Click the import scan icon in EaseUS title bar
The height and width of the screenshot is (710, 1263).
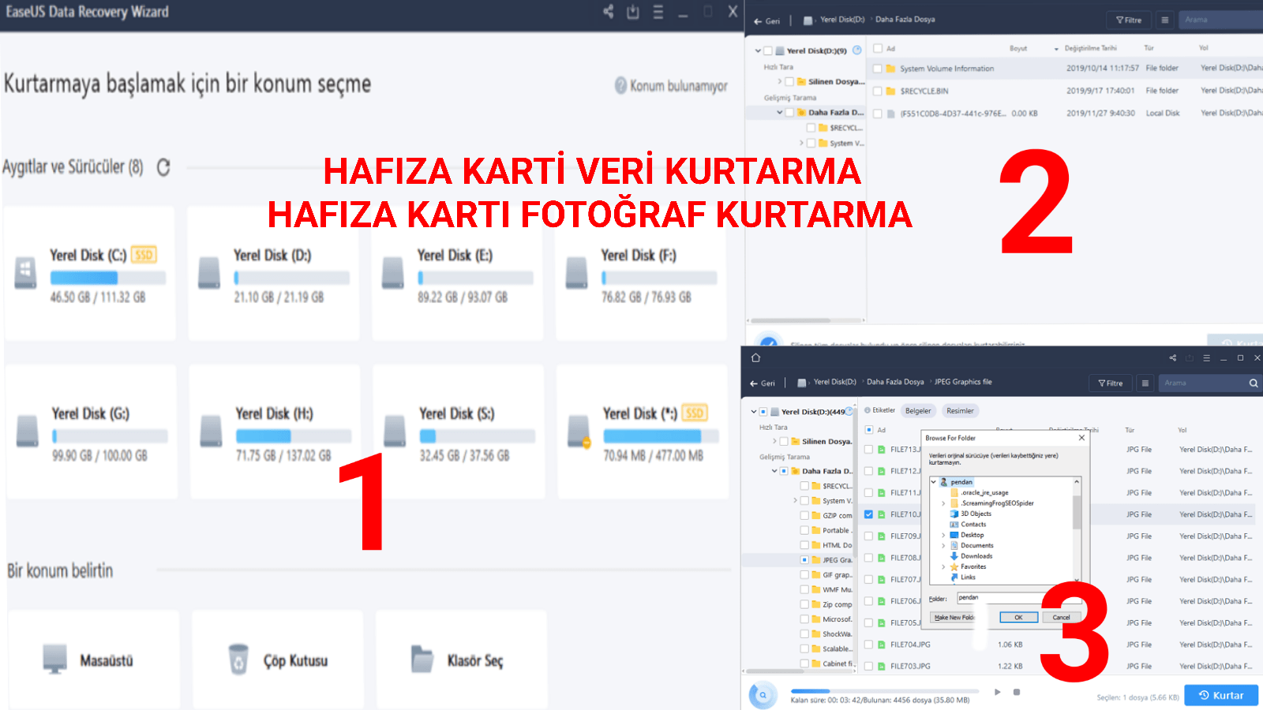(633, 12)
